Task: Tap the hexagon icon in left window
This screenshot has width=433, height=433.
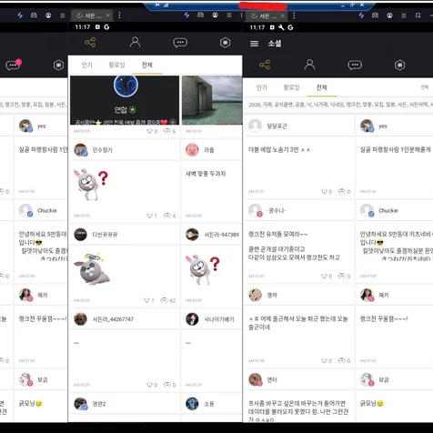Action: (x=58, y=65)
